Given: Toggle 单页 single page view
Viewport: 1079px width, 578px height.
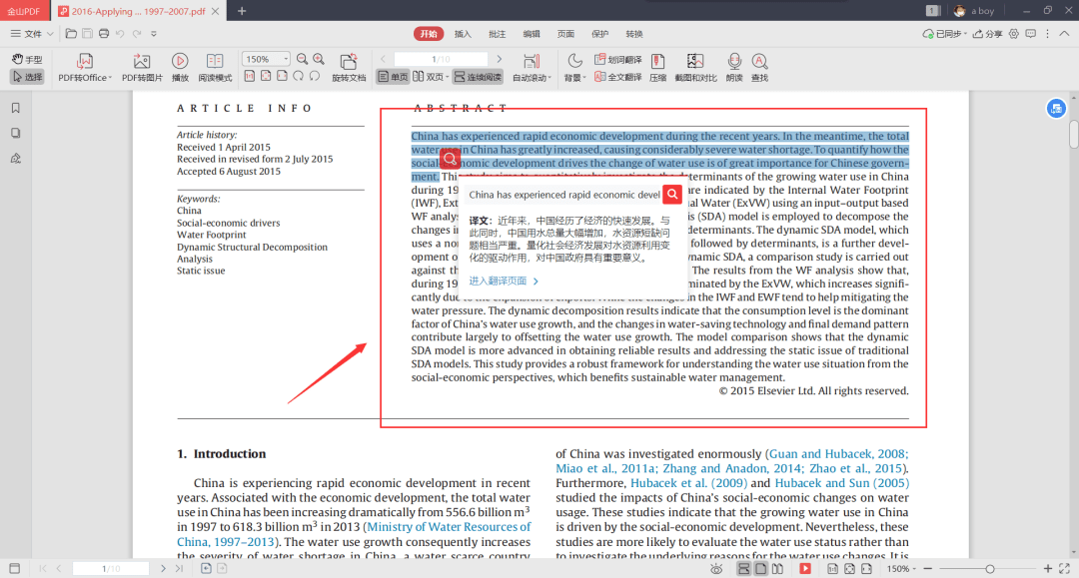Looking at the screenshot, I should (393, 77).
